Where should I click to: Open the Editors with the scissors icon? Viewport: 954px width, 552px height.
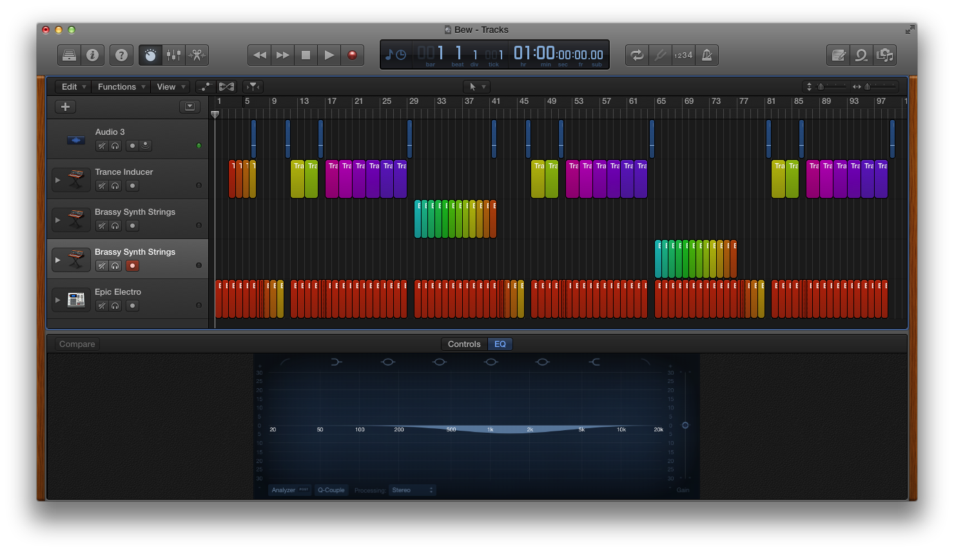tap(197, 55)
